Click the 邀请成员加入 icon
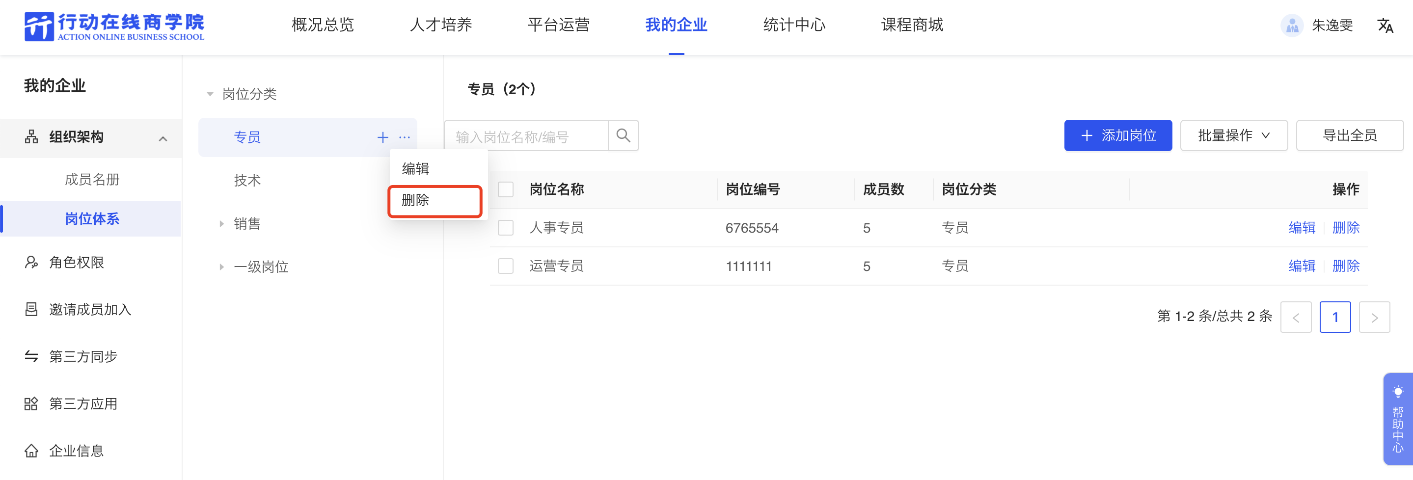1413x480 pixels. coord(31,309)
